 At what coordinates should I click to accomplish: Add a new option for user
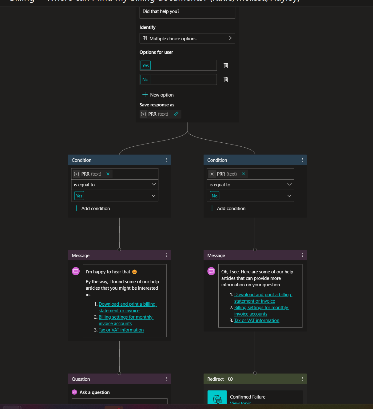[158, 95]
